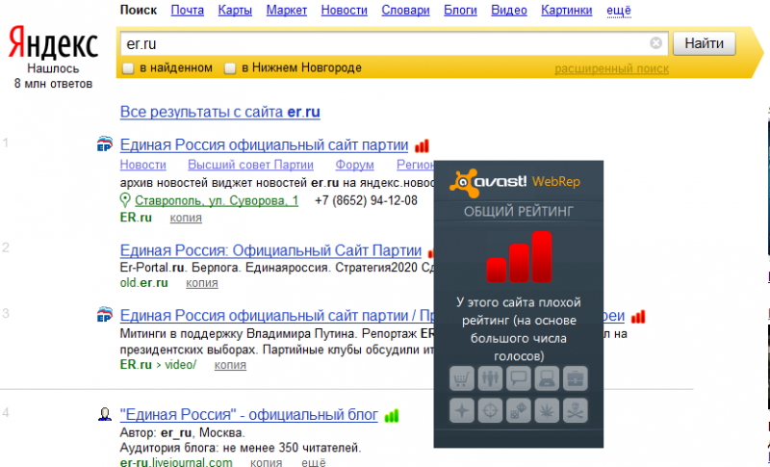The image size is (770, 467).
Task: Open 'Все результаты с сайта er.ru' link
Action: 220,112
